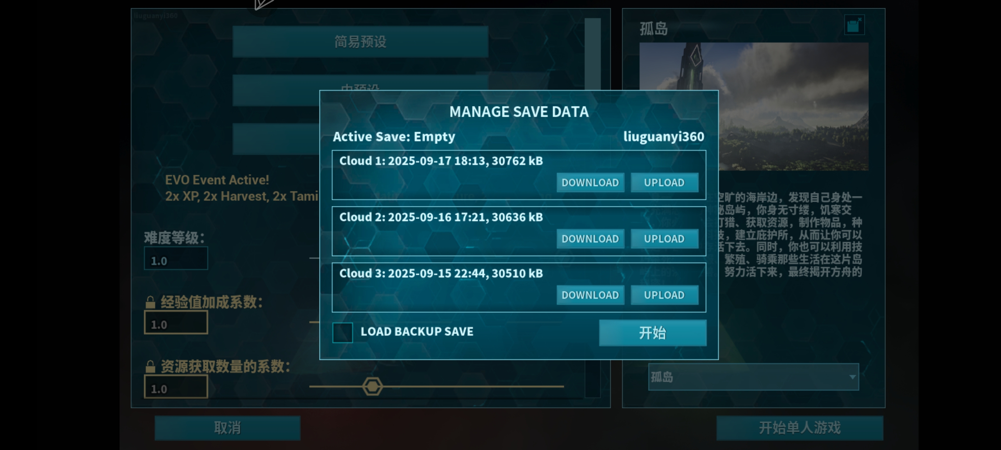Download the Cloud 3 save

(590, 295)
